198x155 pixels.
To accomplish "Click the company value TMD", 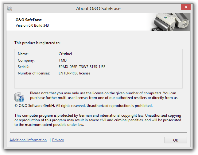I will point(63,60).
